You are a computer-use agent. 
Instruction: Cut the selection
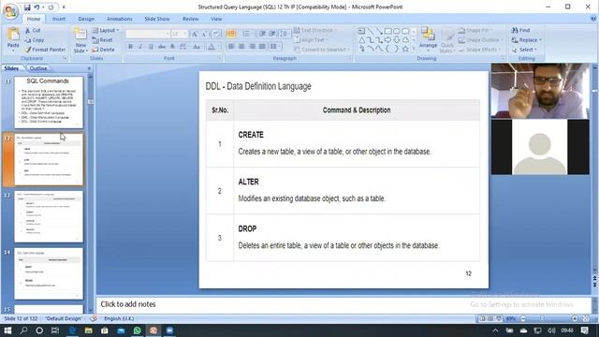coord(33,30)
